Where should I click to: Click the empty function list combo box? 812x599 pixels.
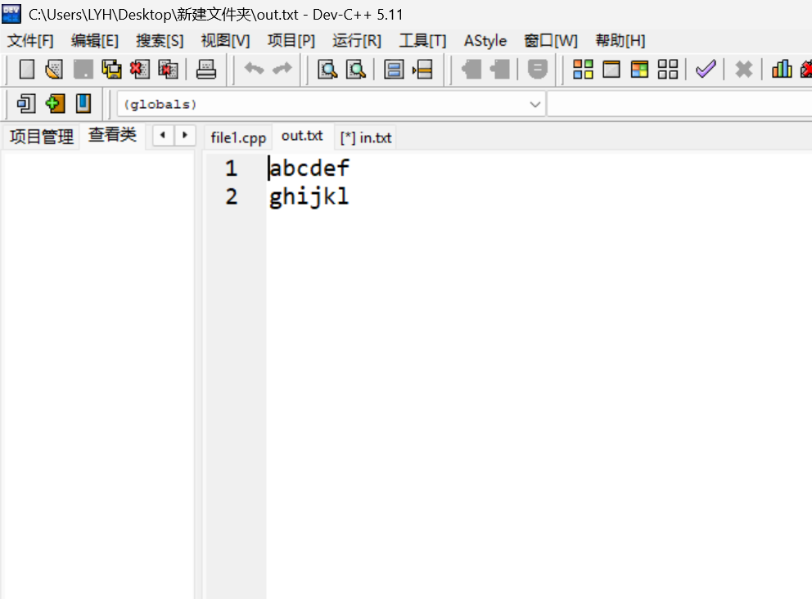[679, 104]
